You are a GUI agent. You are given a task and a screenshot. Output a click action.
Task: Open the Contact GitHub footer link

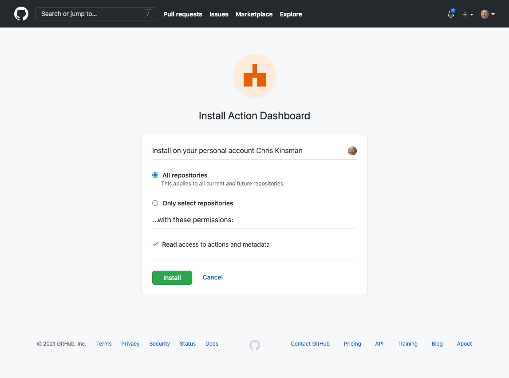pyautogui.click(x=310, y=343)
